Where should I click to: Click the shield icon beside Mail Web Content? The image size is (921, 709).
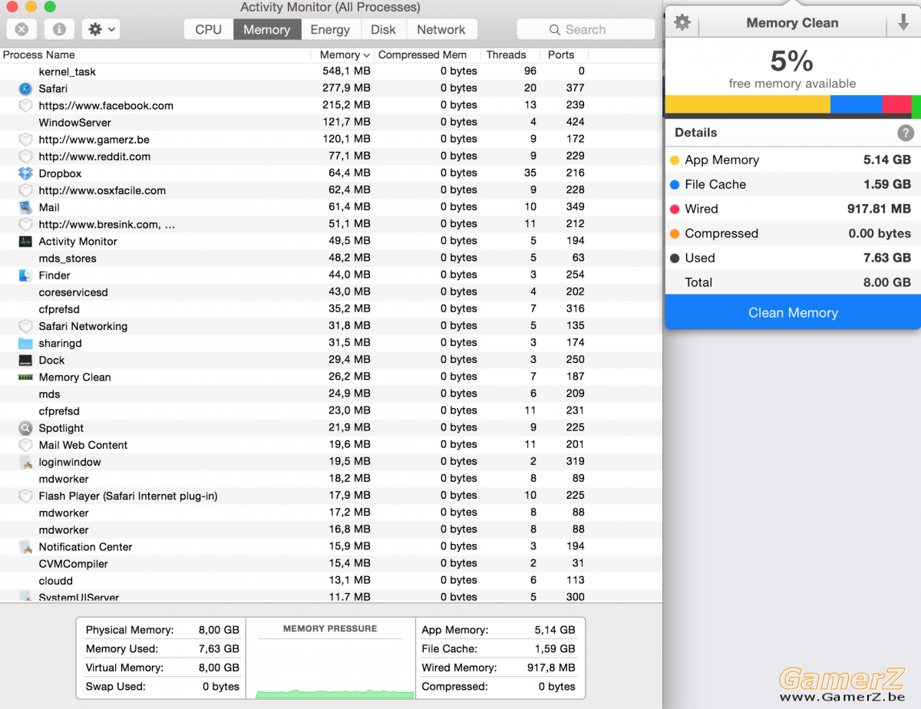click(x=25, y=445)
